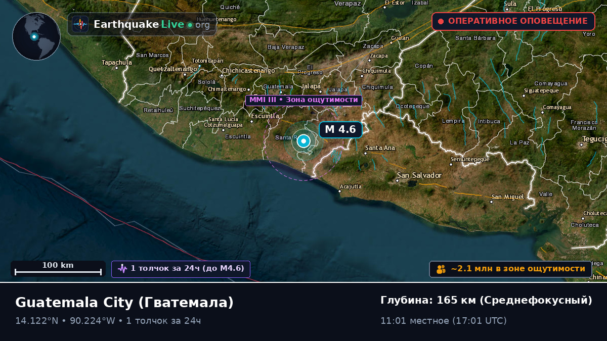Image resolution: width=607 pixels, height=341 pixels.
Task: Click the Sensuntepeque city label
Action: click(x=470, y=159)
